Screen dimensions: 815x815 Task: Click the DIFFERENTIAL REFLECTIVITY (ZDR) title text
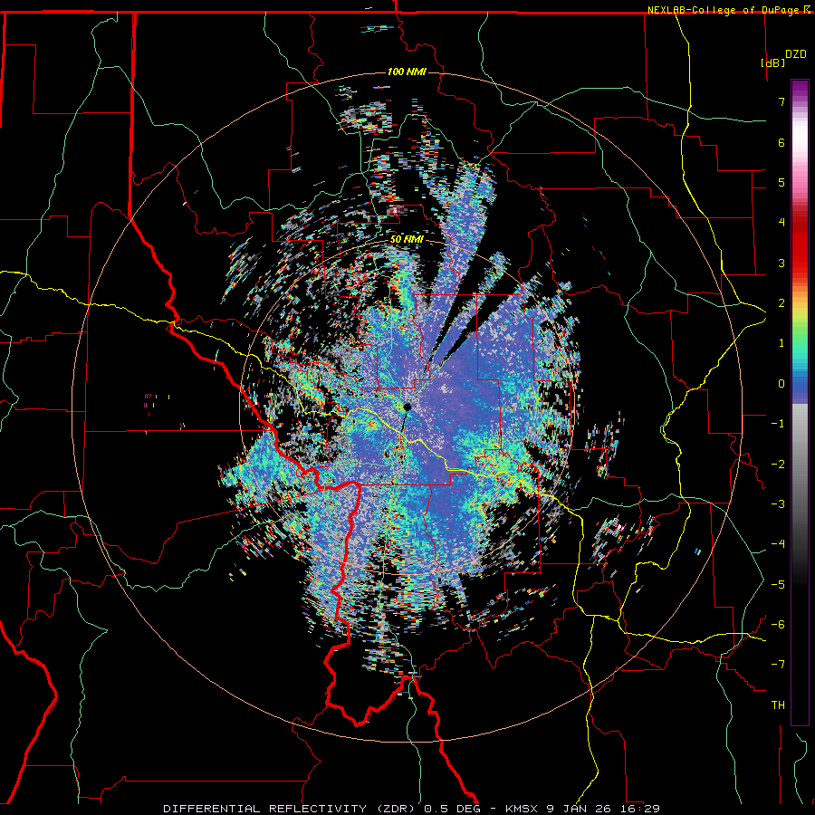pos(289,809)
